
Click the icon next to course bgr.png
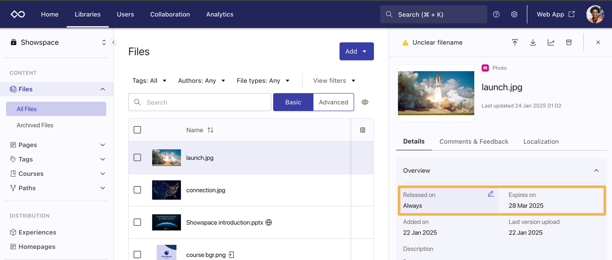tap(231, 255)
